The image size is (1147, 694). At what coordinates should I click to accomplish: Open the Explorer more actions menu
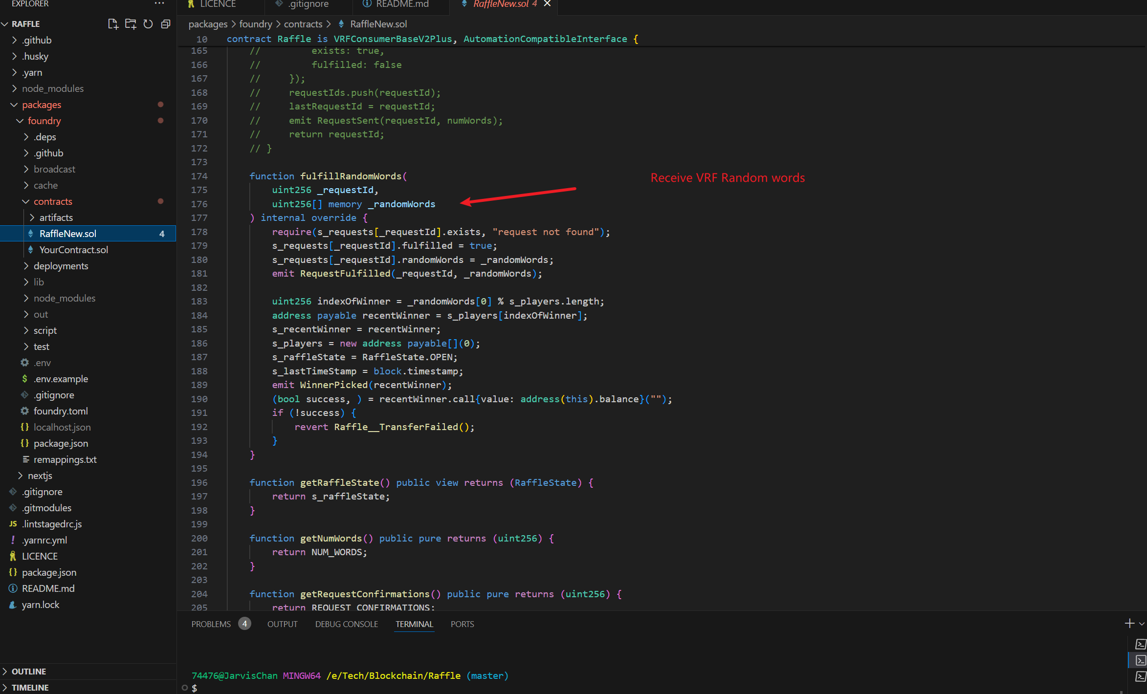(x=159, y=3)
